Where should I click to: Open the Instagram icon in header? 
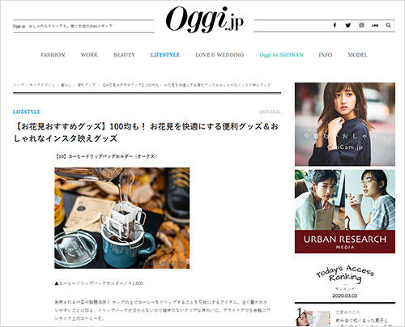[361, 25]
